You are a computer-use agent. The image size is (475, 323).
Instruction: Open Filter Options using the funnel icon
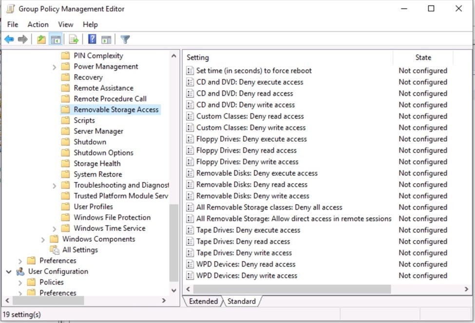pyautogui.click(x=125, y=39)
